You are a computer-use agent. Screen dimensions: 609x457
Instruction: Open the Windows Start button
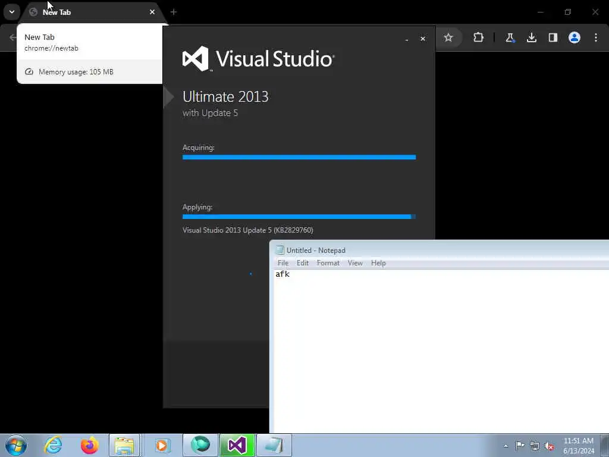point(16,445)
